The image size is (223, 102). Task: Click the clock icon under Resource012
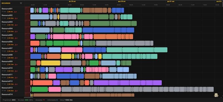[x=8, y=84]
